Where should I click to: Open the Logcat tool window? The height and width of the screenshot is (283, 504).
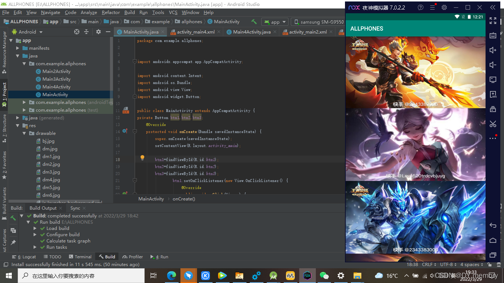click(x=23, y=257)
